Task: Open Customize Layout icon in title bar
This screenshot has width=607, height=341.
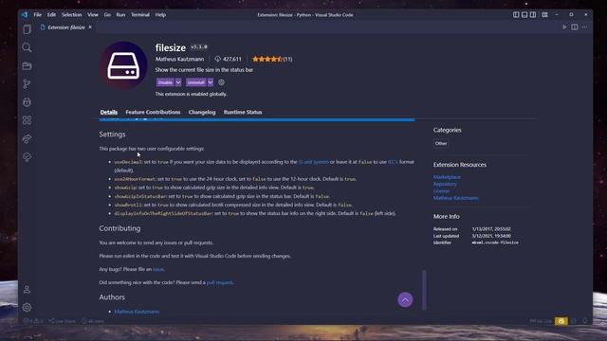Action: (544, 15)
